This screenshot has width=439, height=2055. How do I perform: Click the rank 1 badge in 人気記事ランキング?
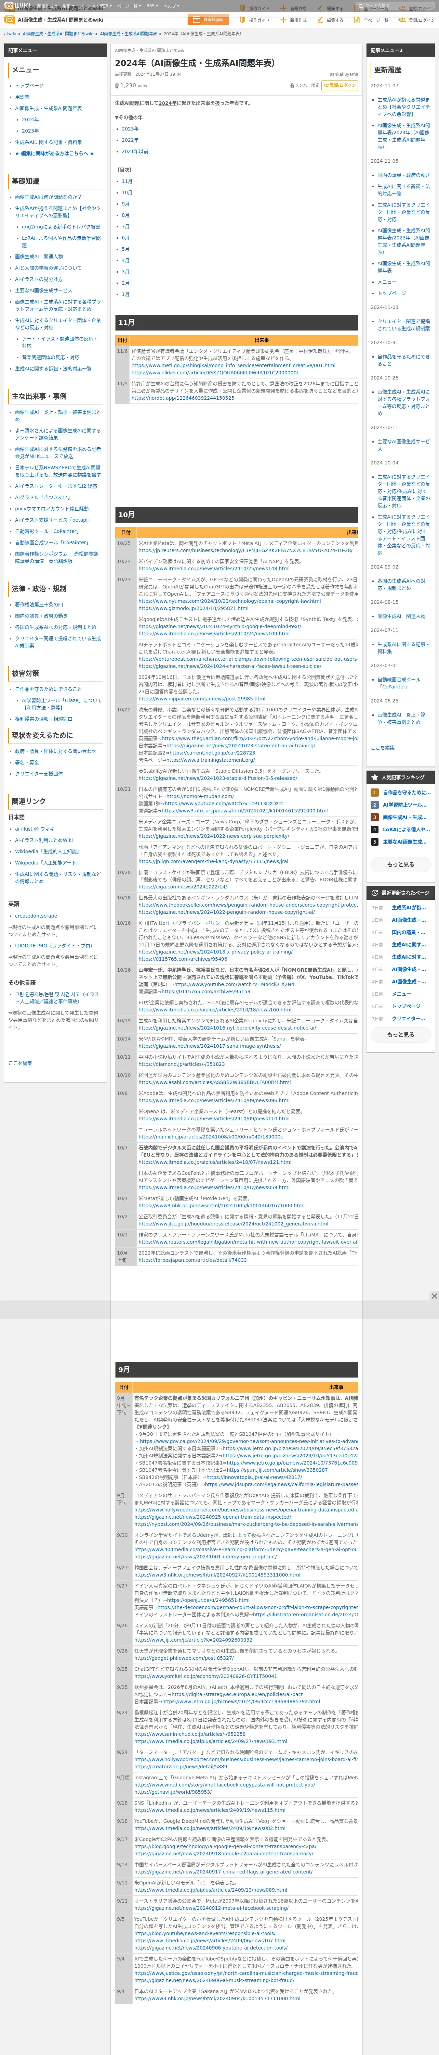click(x=374, y=792)
